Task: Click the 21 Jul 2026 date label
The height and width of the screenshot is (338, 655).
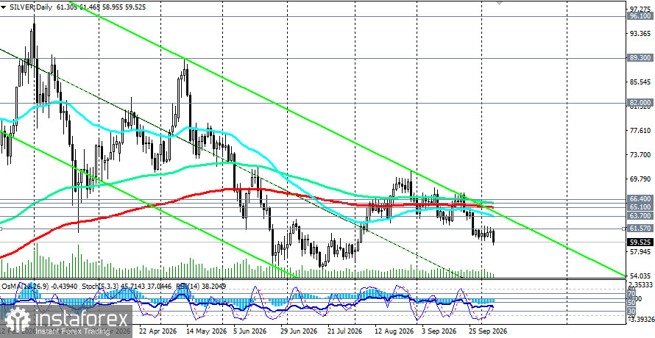Action: click(345, 331)
